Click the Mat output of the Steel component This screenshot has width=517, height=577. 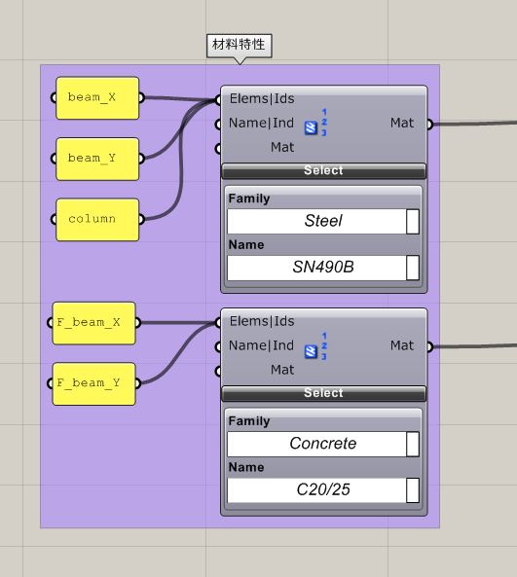pyautogui.click(x=402, y=124)
